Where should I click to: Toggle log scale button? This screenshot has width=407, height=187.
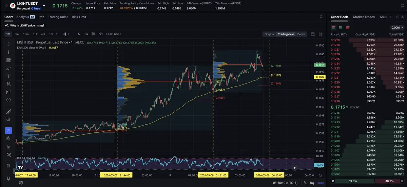coord(312,183)
